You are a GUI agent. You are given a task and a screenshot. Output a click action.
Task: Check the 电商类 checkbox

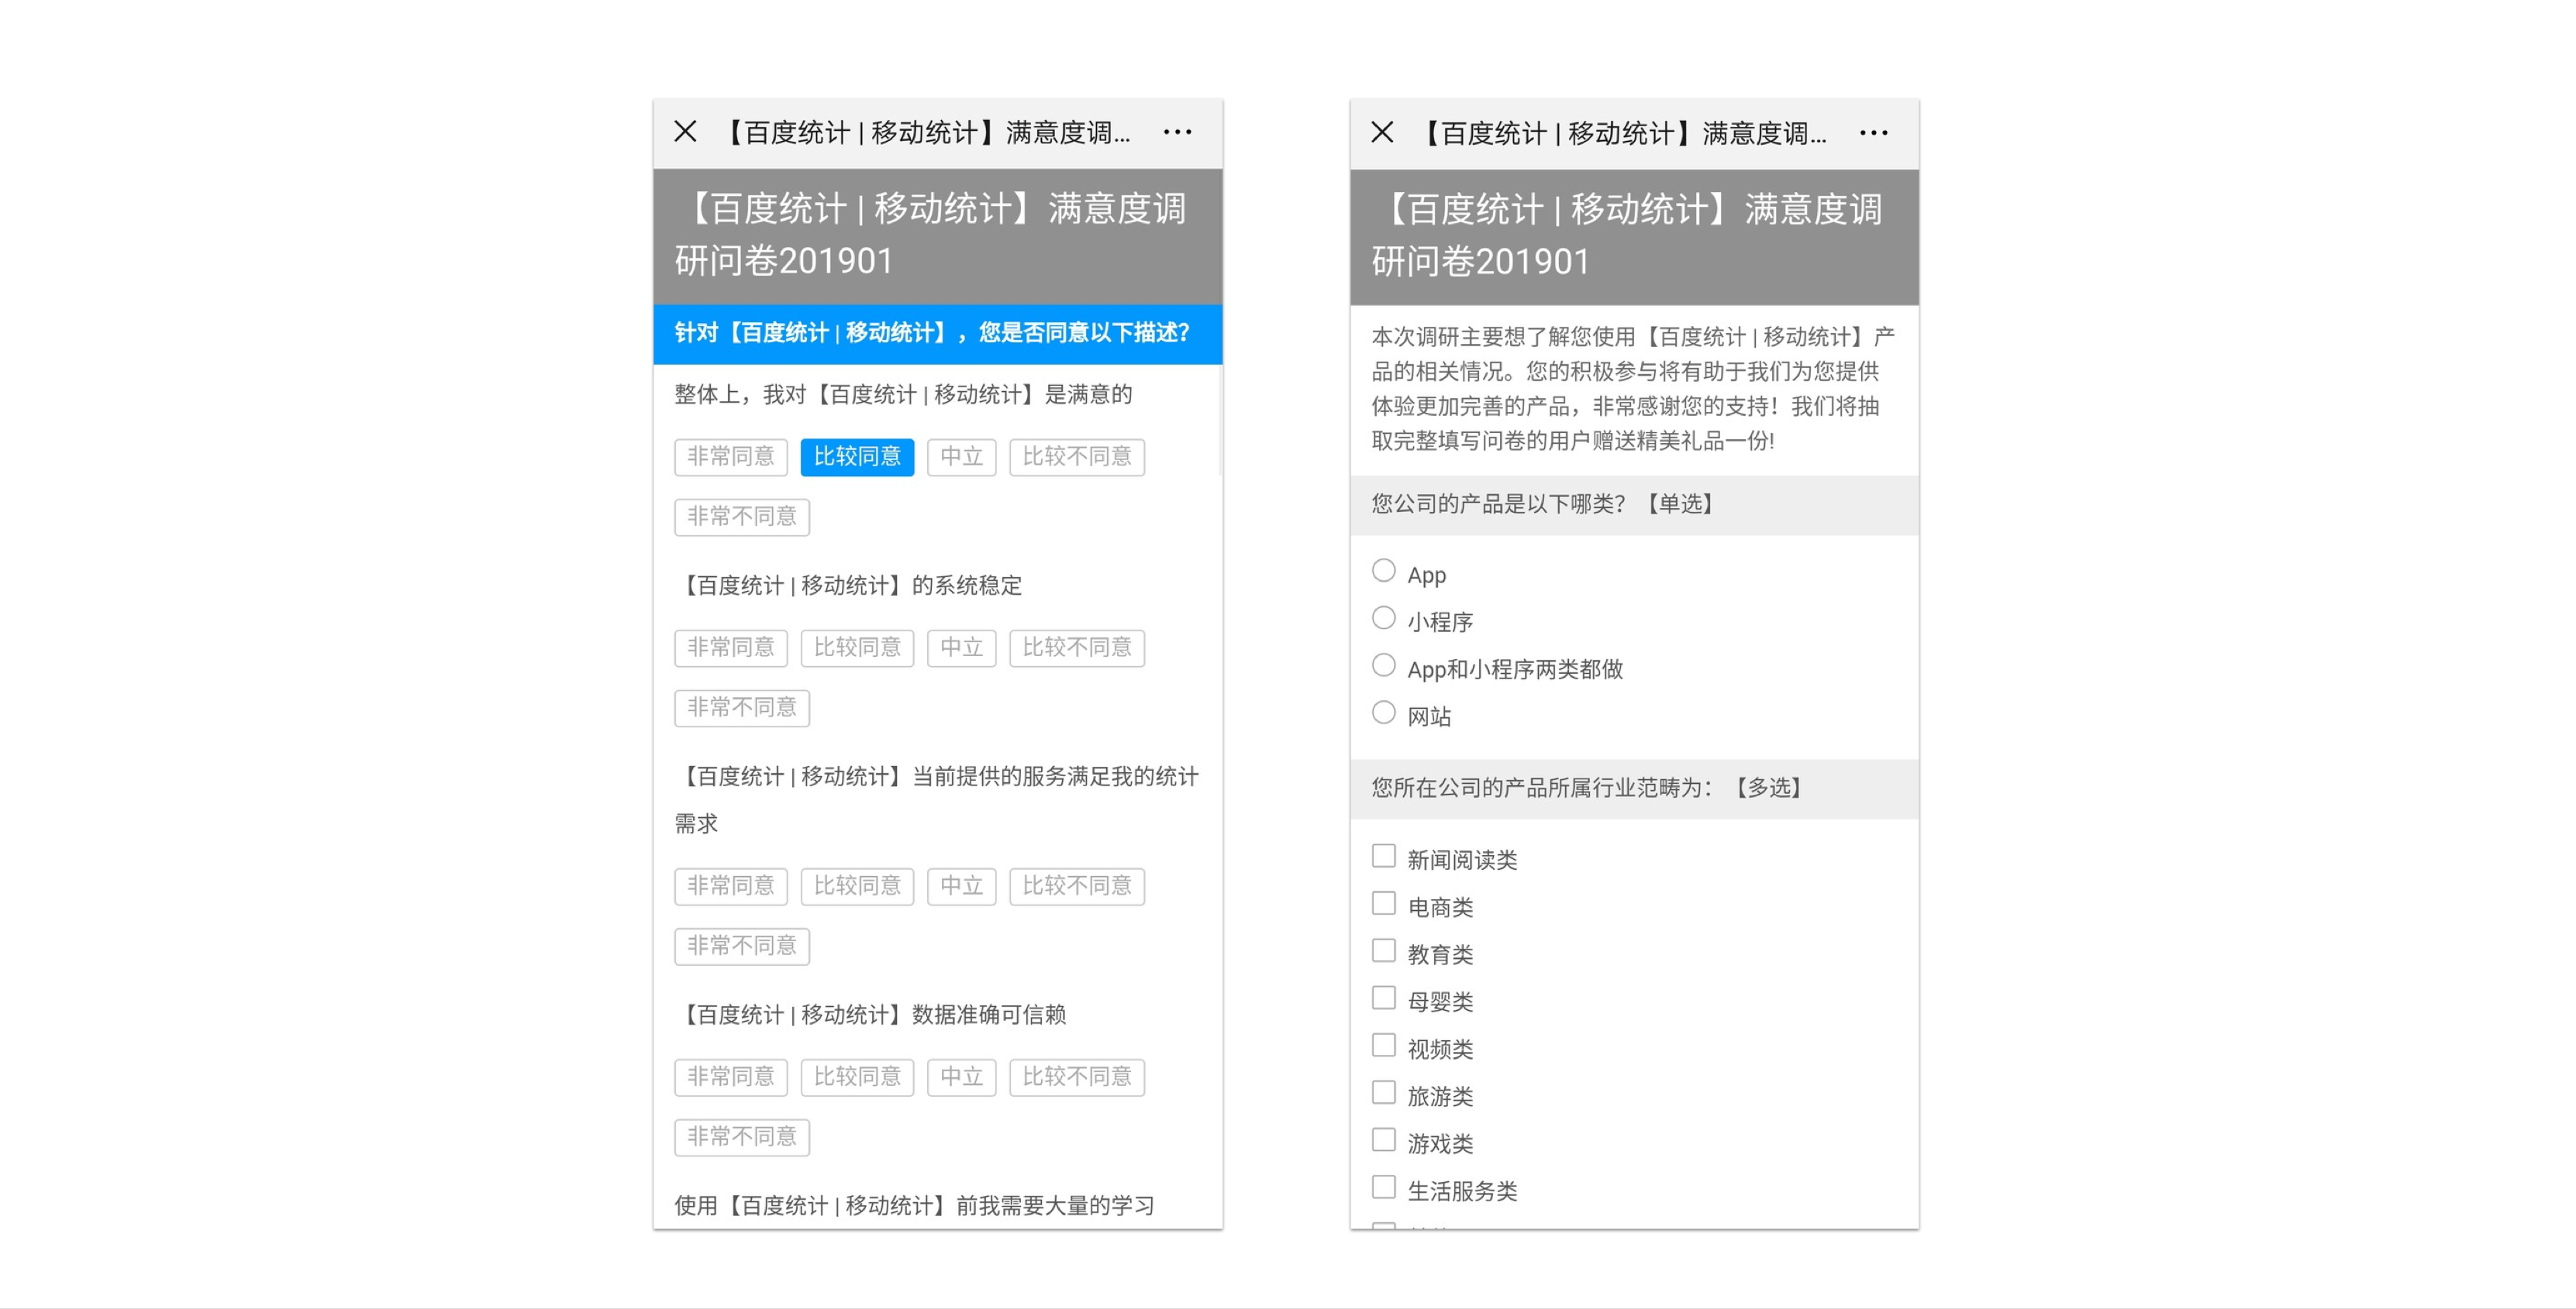[x=1383, y=903]
